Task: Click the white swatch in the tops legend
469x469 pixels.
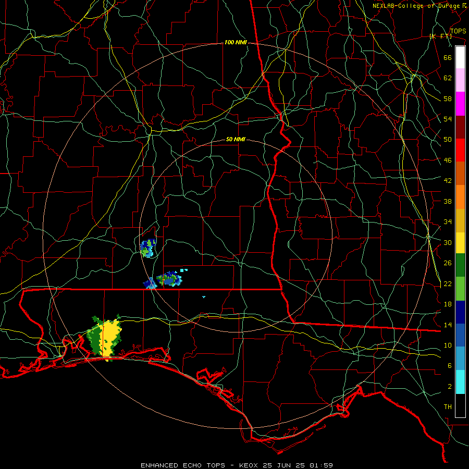Action: (460, 57)
